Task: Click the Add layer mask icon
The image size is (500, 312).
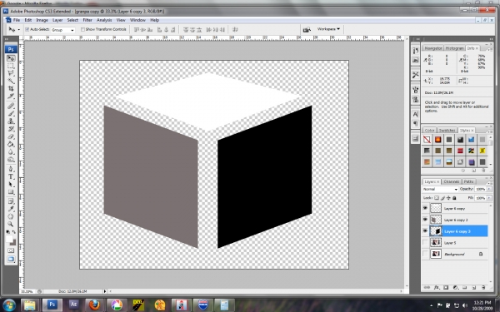Action: point(446,288)
